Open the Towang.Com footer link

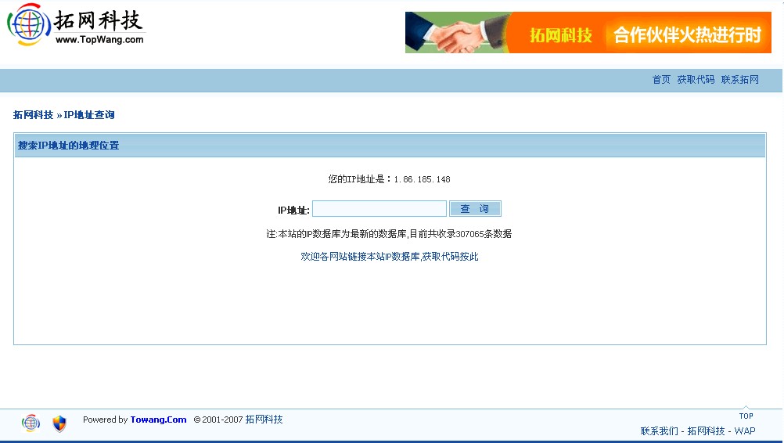158,420
